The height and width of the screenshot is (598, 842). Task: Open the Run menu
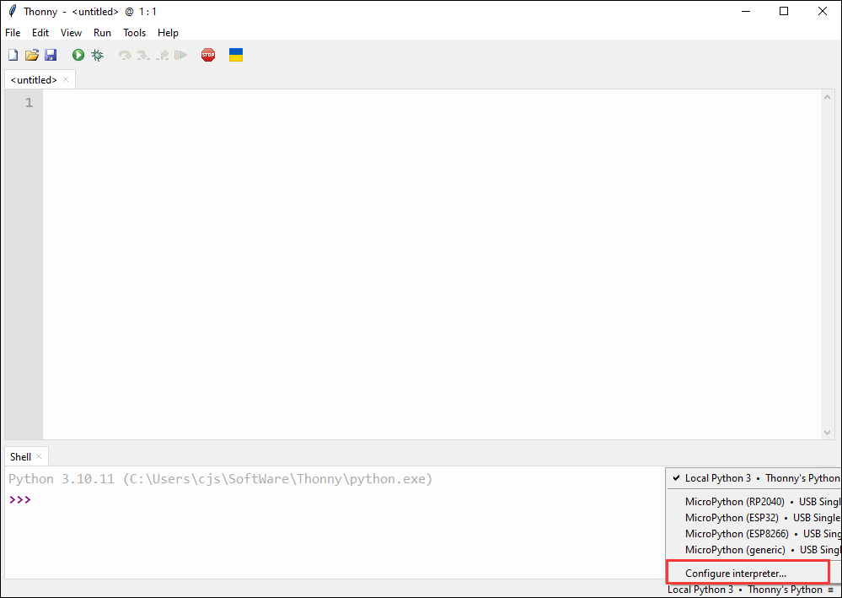pos(102,33)
